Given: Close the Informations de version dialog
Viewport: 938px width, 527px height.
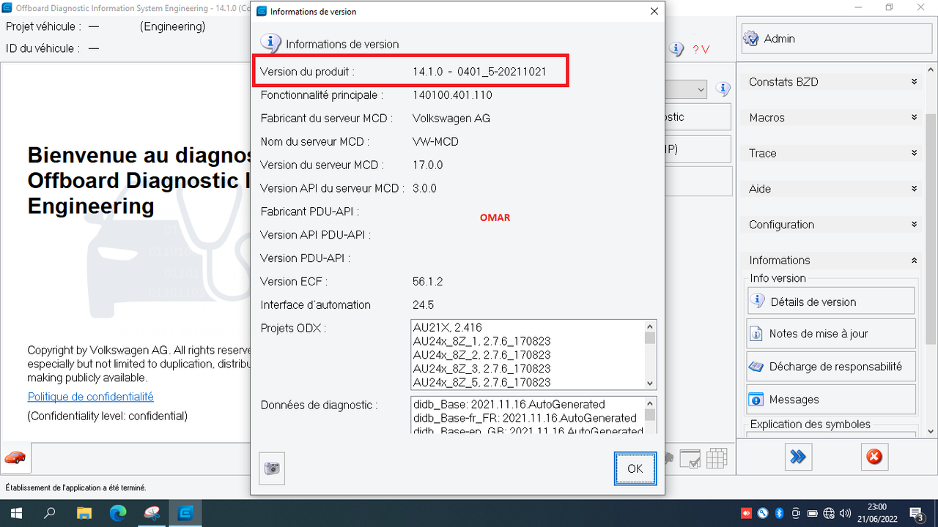Looking at the screenshot, I should [x=654, y=12].
